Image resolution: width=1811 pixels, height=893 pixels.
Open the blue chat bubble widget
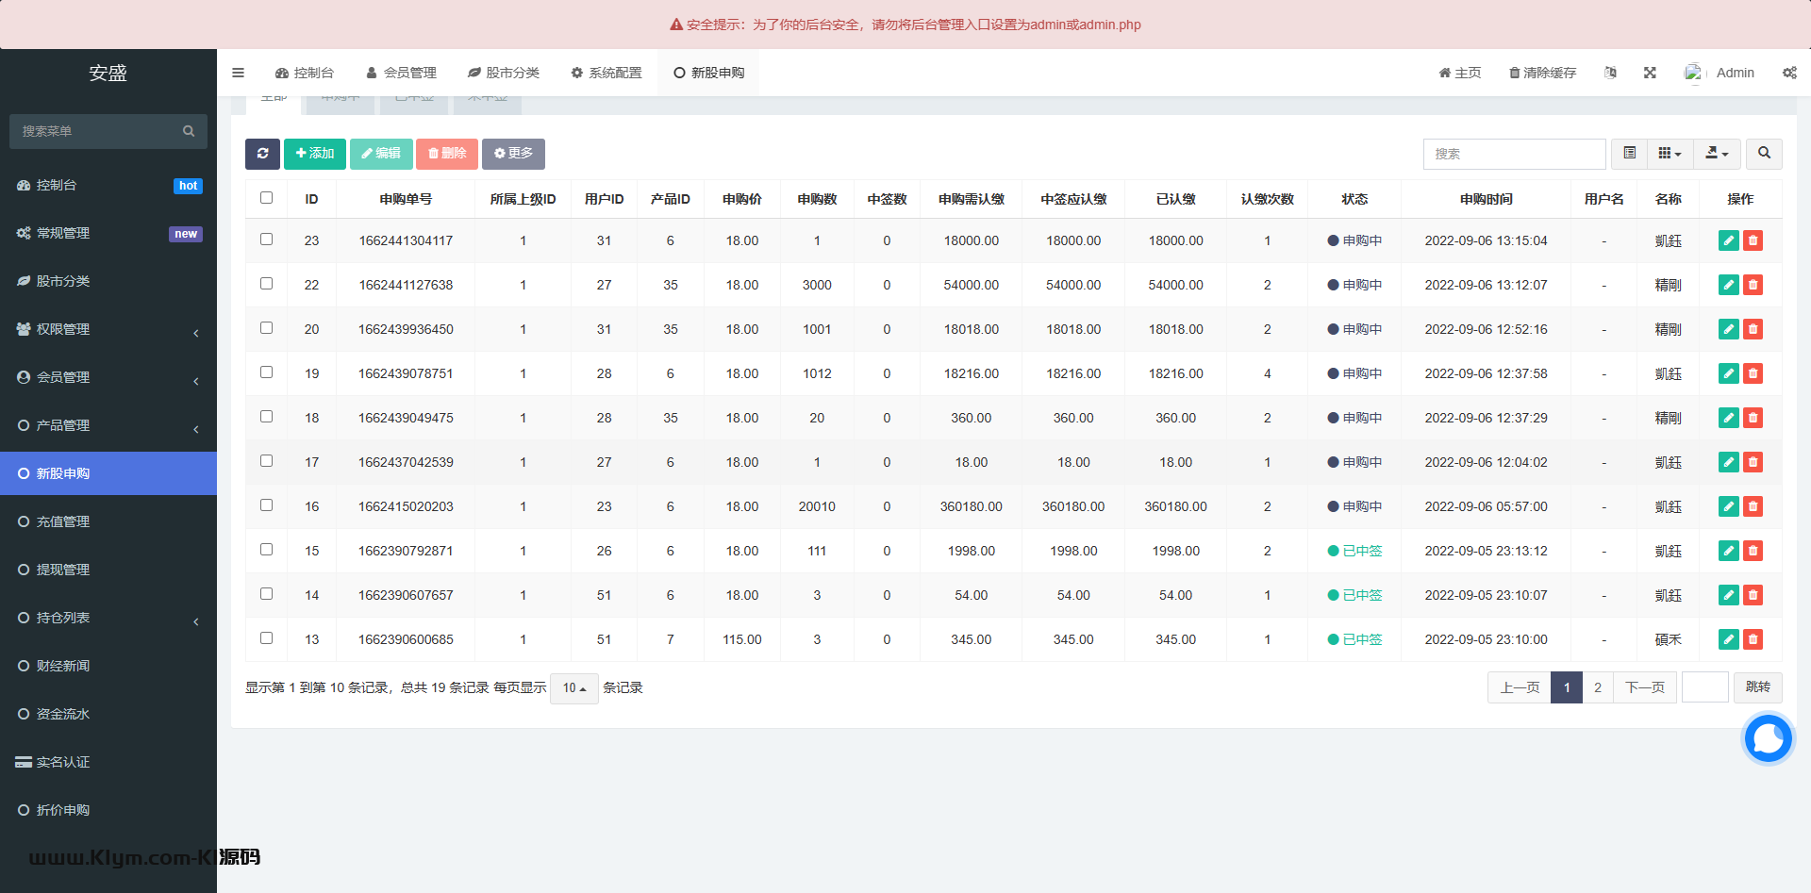click(x=1767, y=738)
